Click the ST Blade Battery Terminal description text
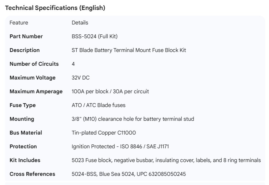Viewport: 269px width, 185px height. pyautogui.click(x=129, y=50)
